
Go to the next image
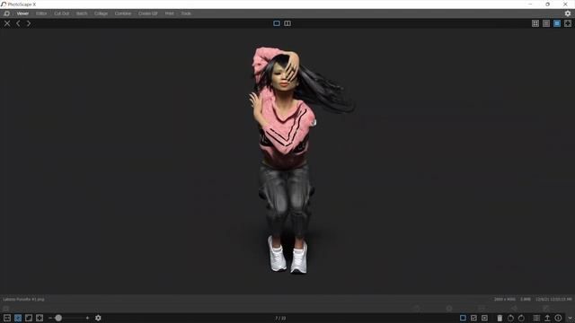pos(29,23)
